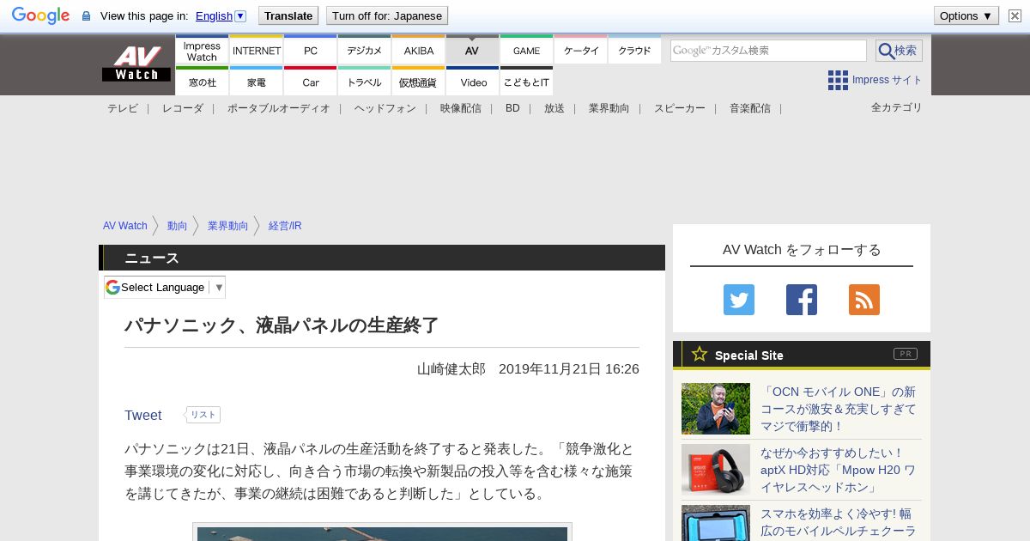
Task: Open the INTERNET tab
Action: [257, 50]
